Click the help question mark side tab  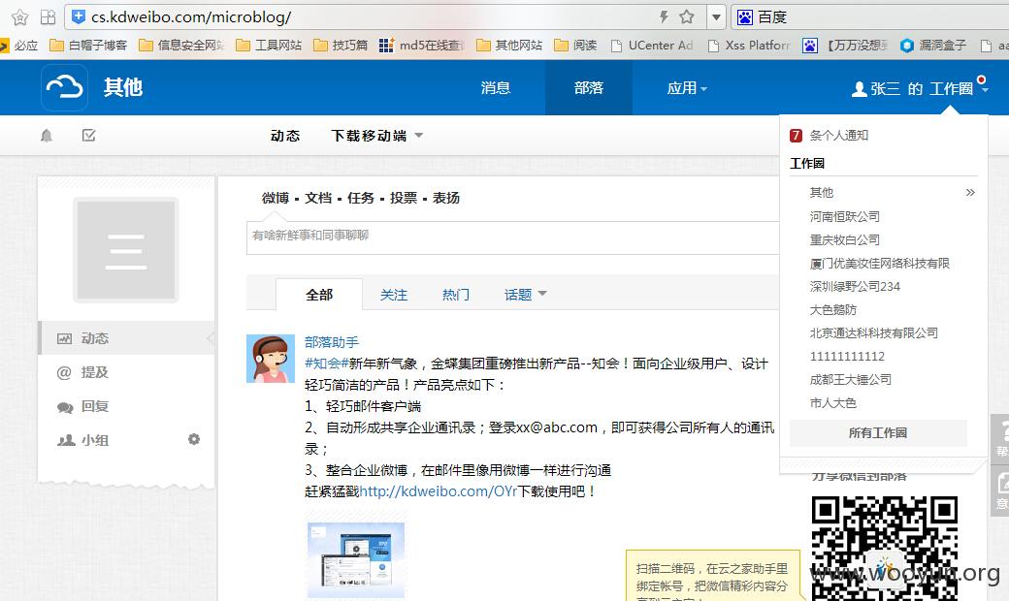pos(1000,439)
